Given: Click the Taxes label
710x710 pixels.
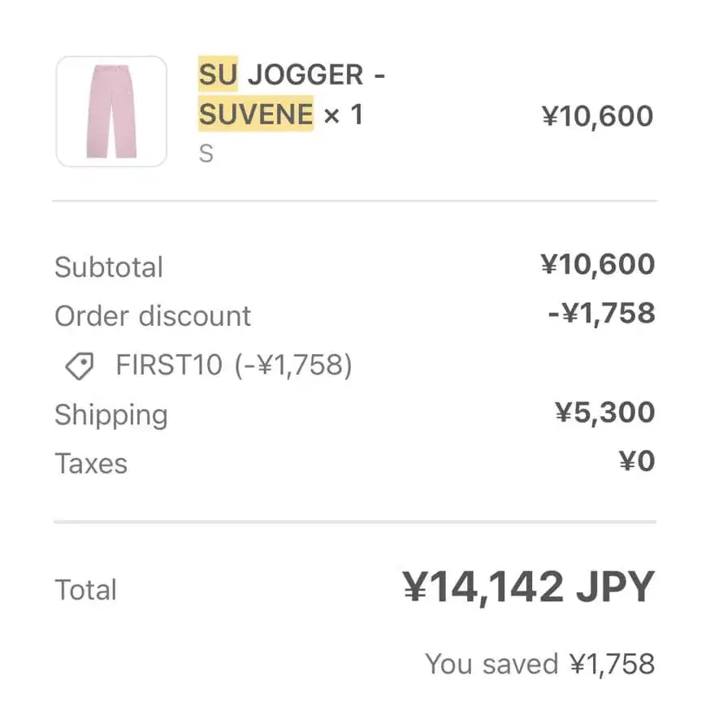Looking at the screenshot, I should coord(91,464).
